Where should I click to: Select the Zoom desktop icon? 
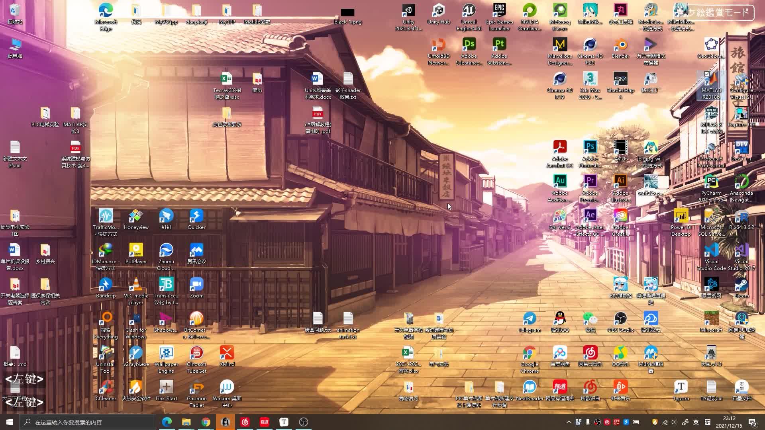click(196, 288)
